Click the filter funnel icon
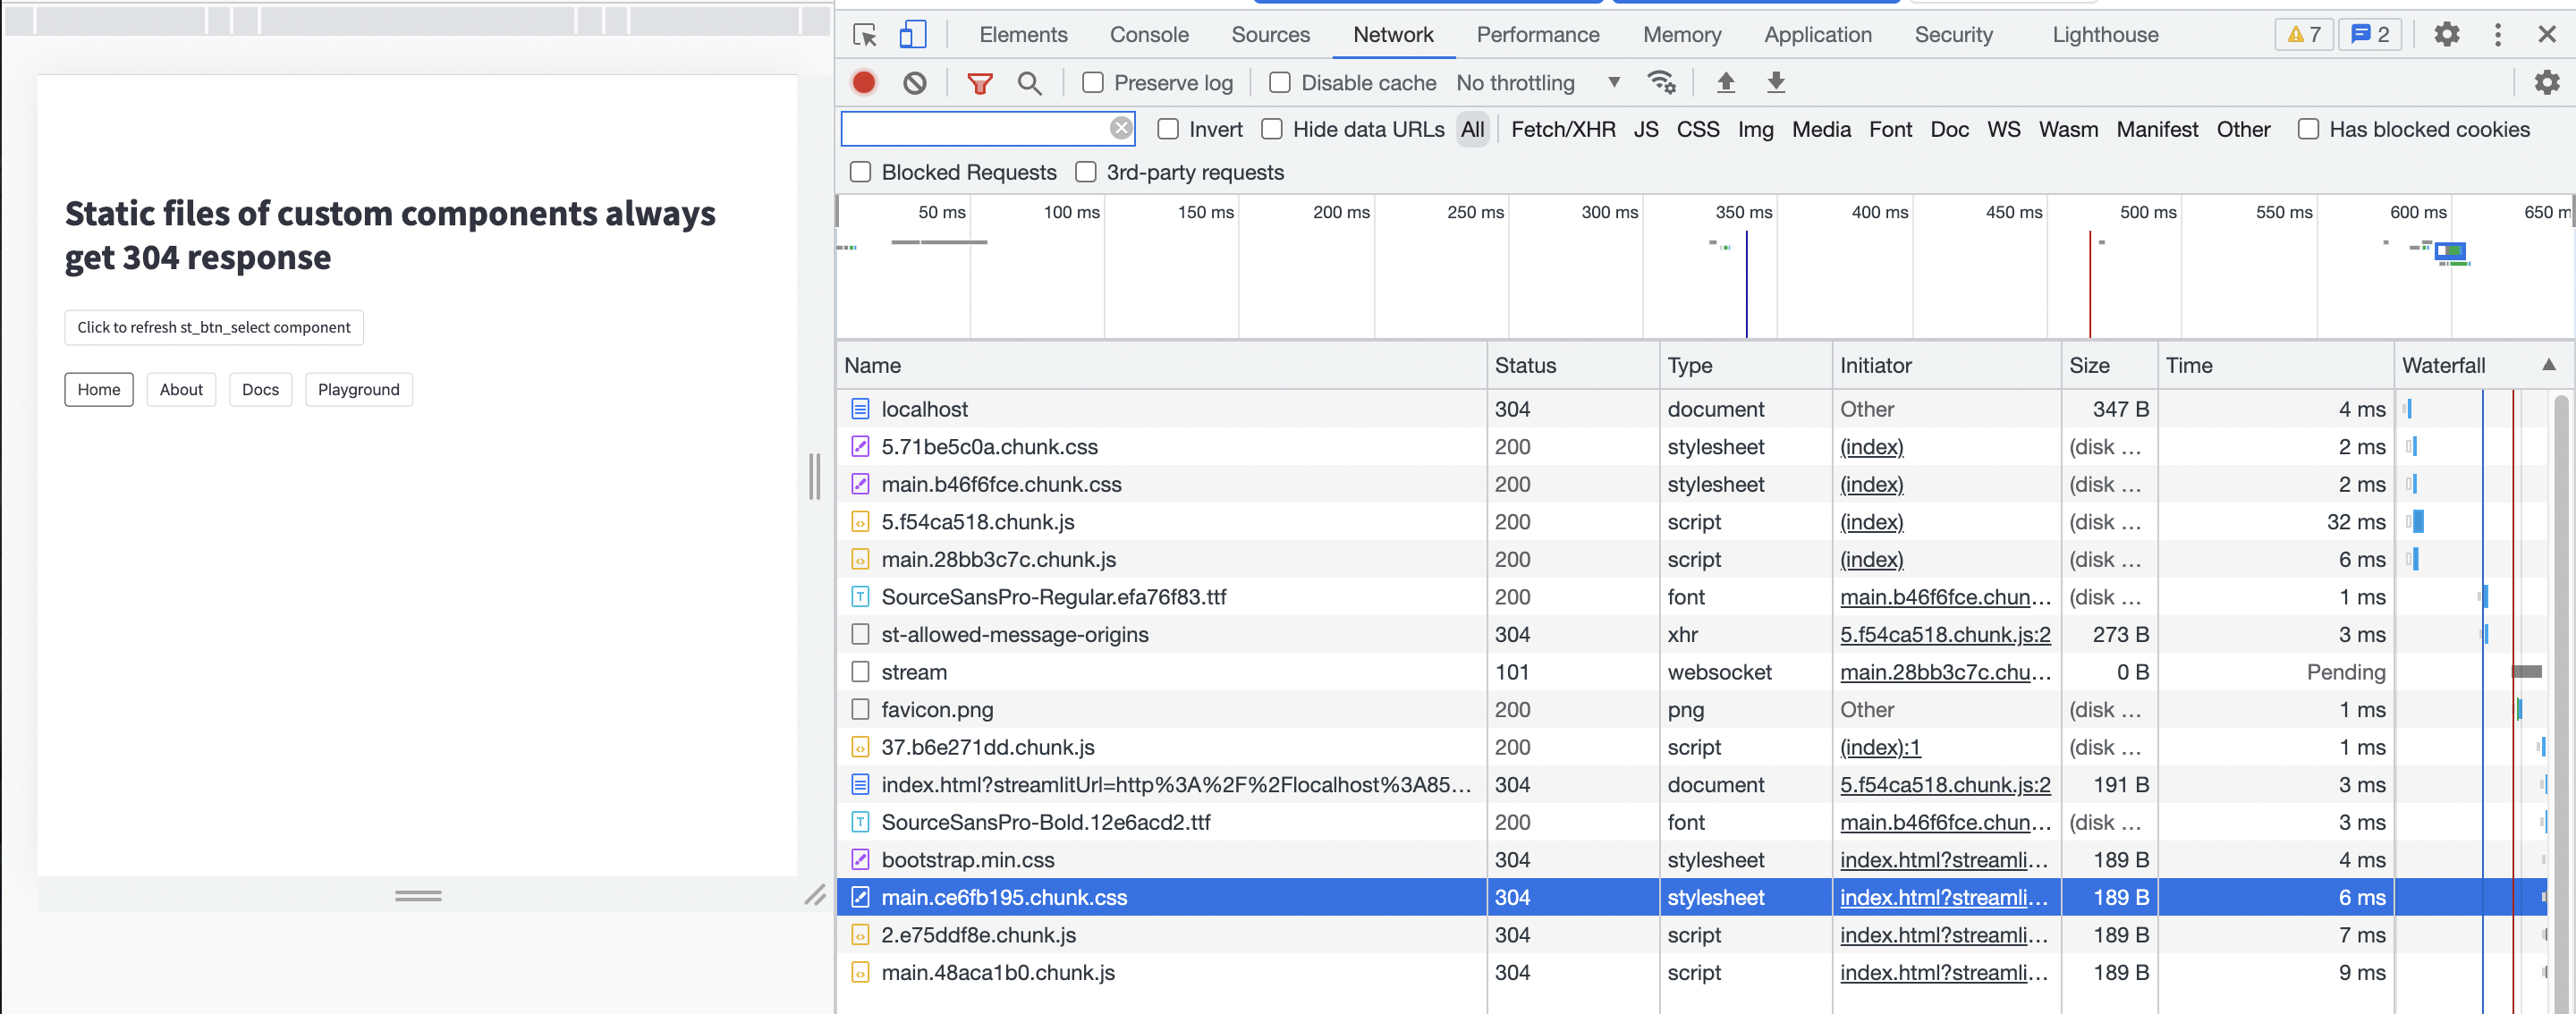This screenshot has height=1014, width=2576. [x=980, y=82]
